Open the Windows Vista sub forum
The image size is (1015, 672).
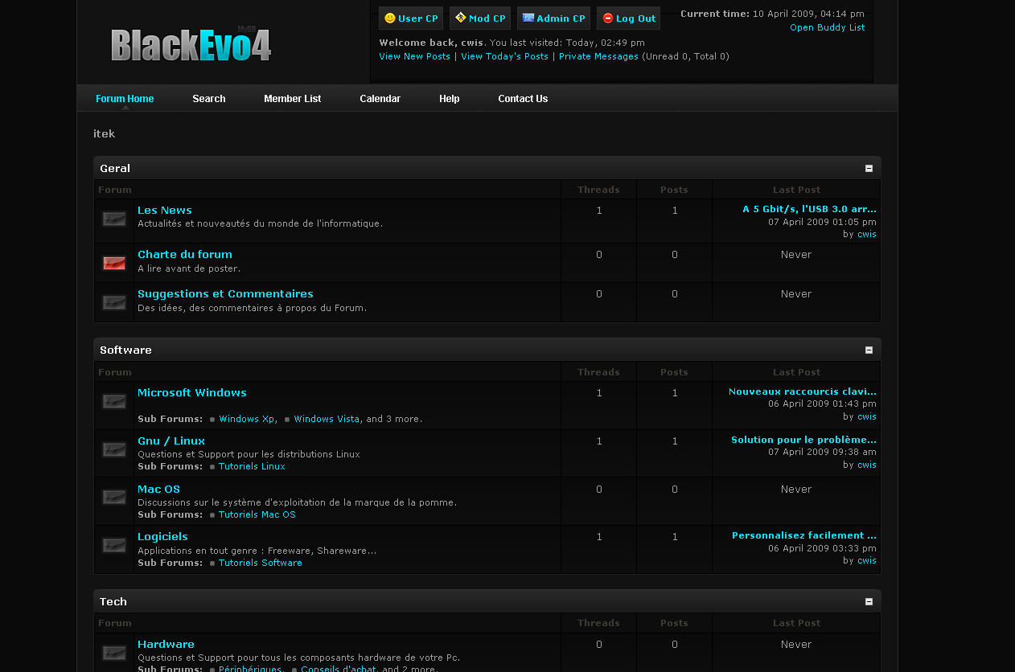tap(326, 419)
